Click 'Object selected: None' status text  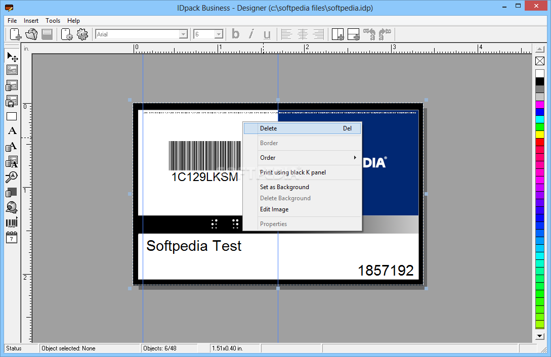tap(68, 348)
